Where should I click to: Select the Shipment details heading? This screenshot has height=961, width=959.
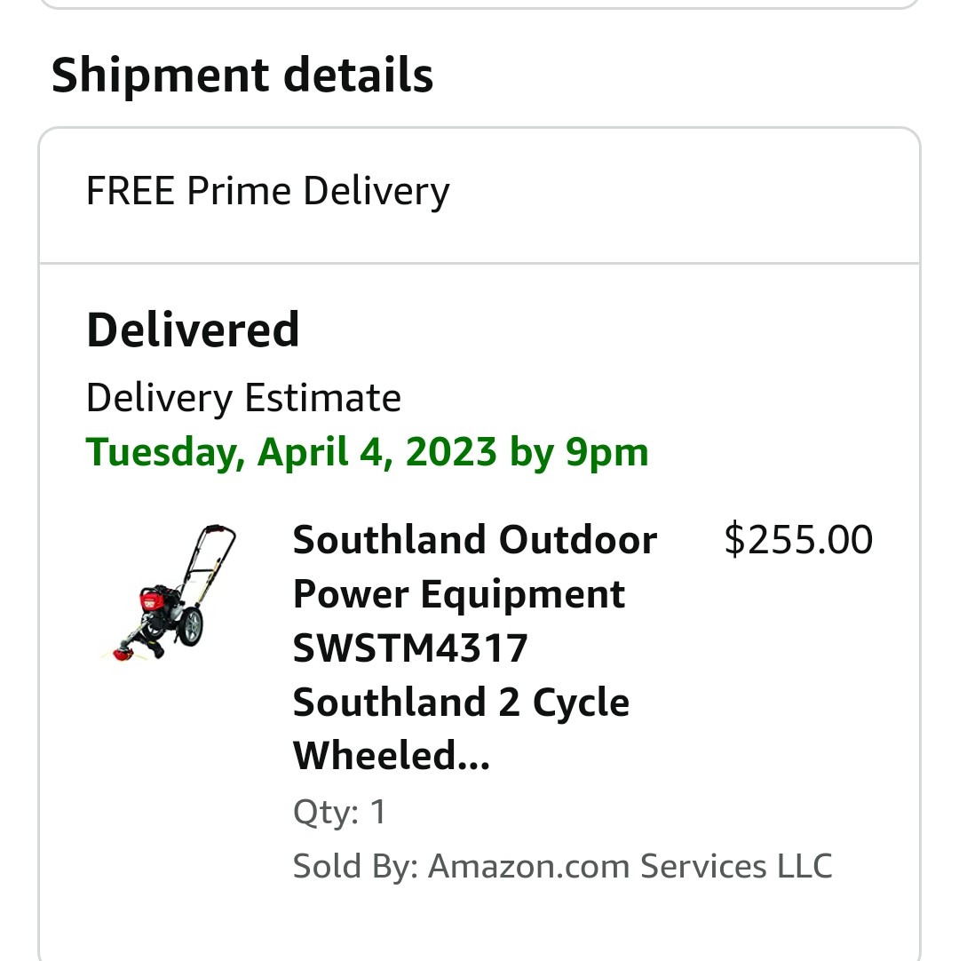tap(242, 75)
